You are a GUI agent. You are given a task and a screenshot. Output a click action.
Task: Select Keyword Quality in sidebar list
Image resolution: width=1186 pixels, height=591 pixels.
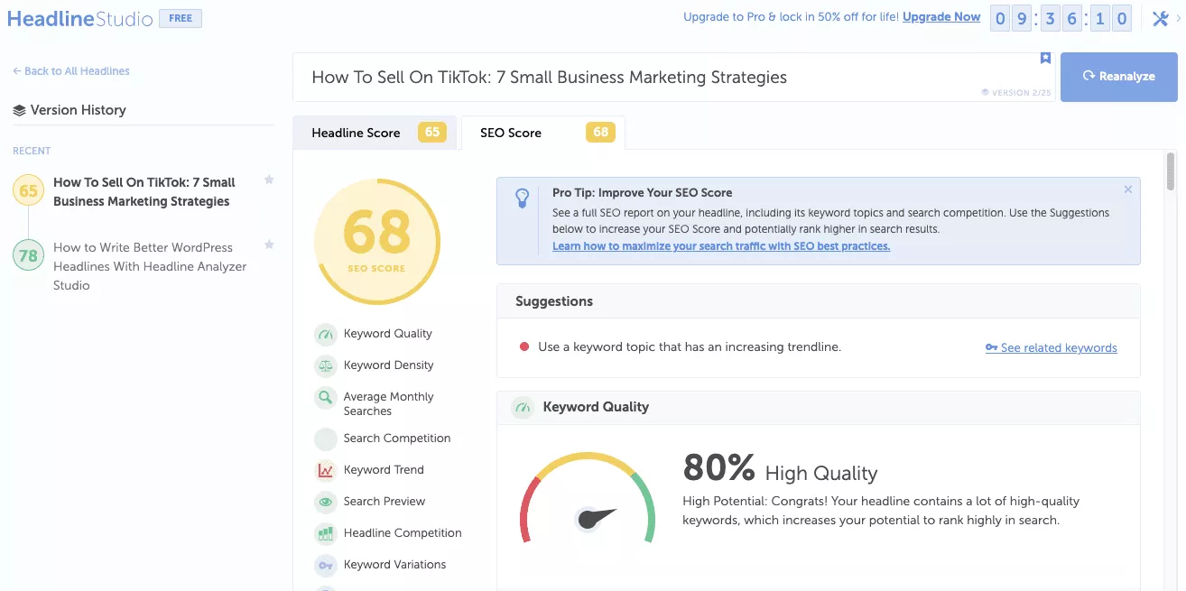coord(388,334)
